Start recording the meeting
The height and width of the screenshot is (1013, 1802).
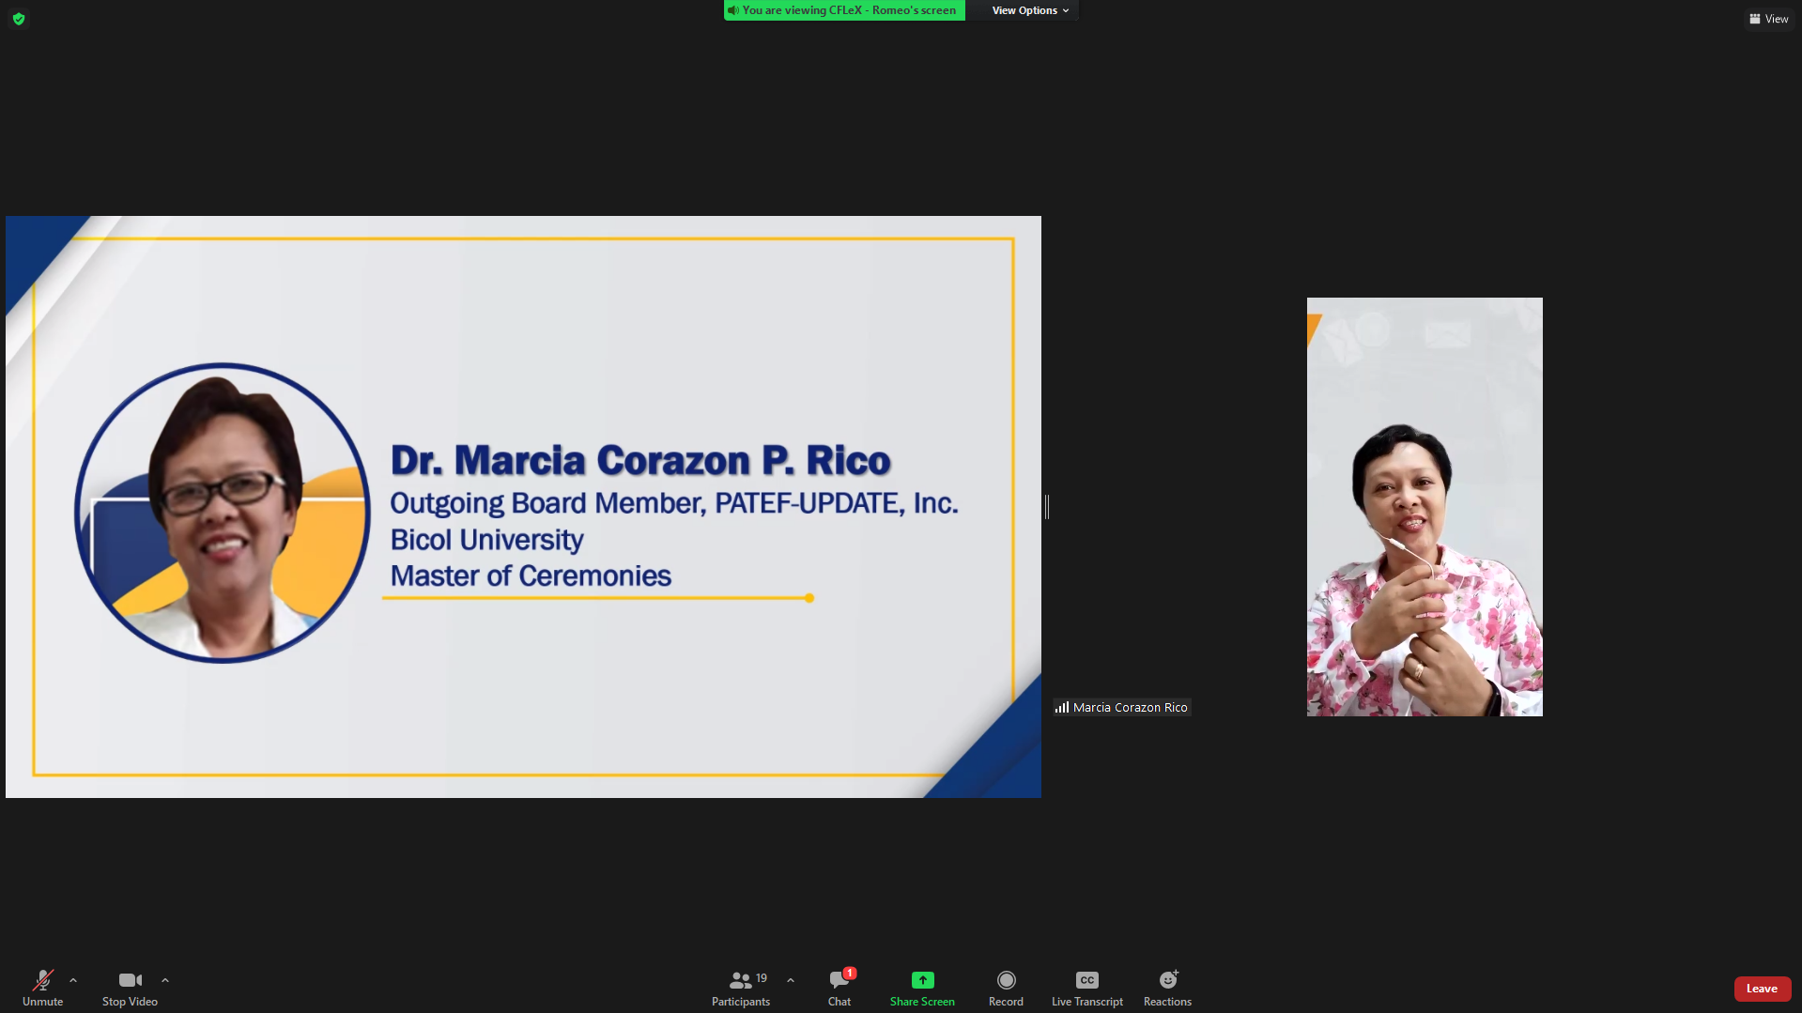[1006, 987]
